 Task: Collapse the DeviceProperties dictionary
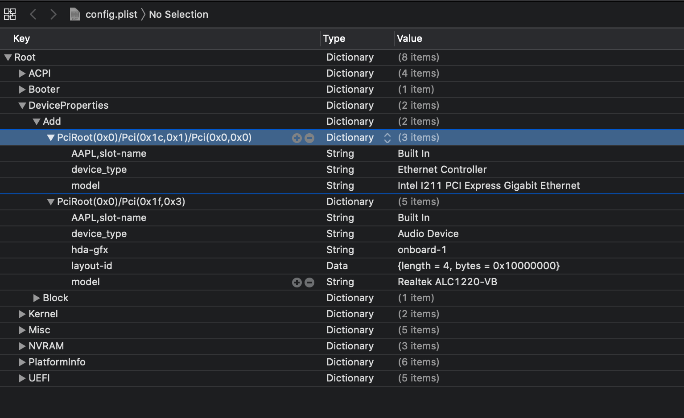[22, 106]
